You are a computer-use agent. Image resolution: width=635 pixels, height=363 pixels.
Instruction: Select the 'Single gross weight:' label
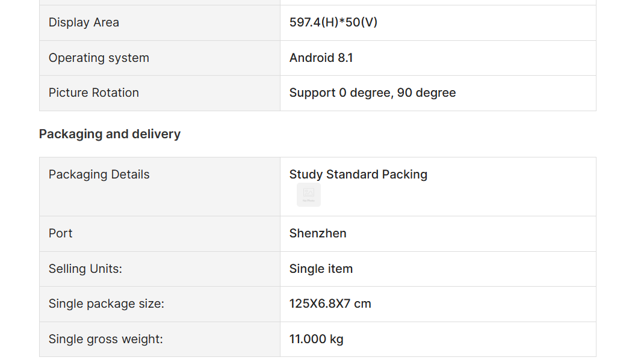click(105, 340)
